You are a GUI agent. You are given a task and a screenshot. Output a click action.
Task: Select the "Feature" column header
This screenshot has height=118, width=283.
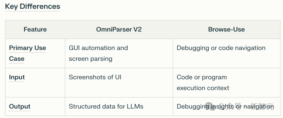point(35,30)
